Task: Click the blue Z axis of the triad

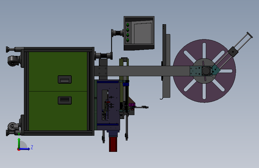Action: point(24,149)
